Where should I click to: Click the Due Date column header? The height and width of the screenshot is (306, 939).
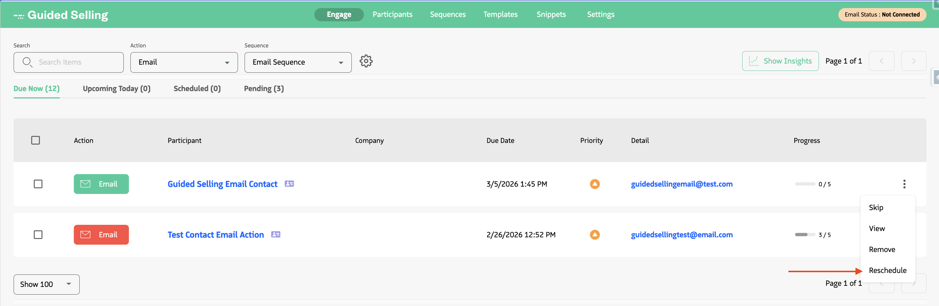click(x=500, y=140)
